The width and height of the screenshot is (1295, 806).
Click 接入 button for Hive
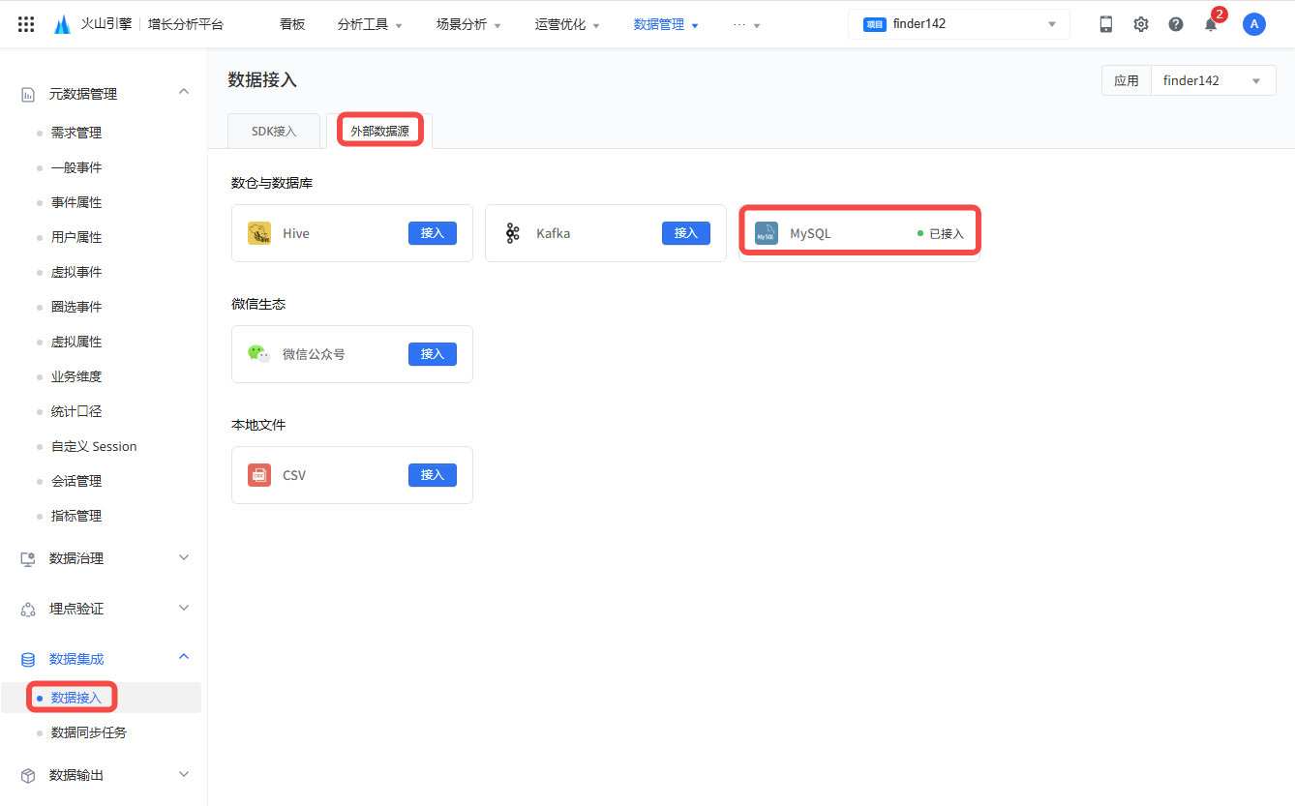point(433,233)
